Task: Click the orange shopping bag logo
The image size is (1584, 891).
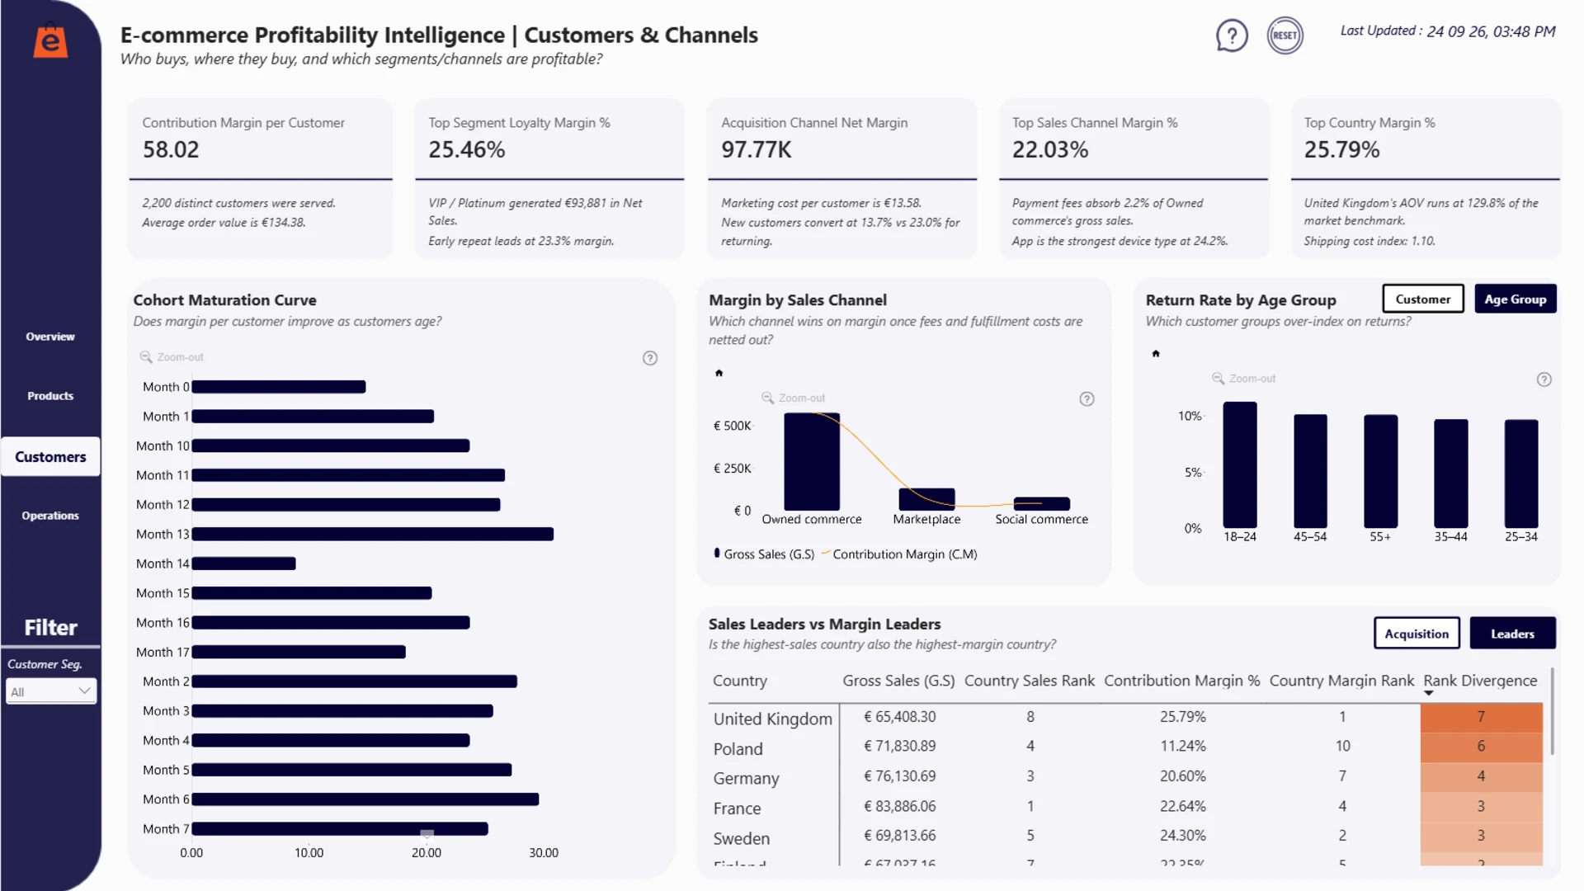Action: (x=50, y=40)
